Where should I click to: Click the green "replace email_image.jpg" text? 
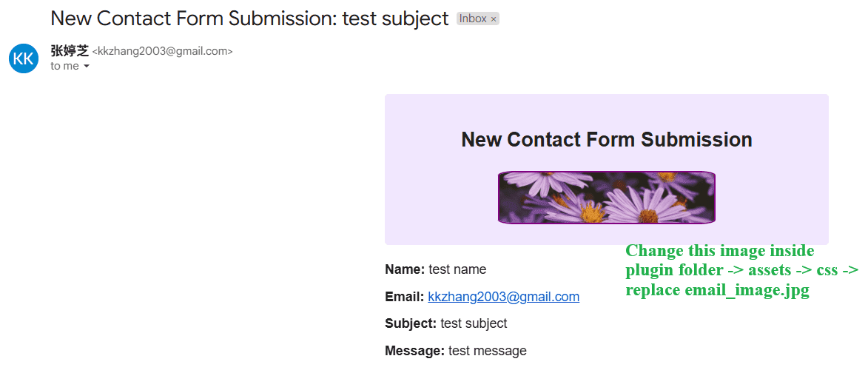717,290
